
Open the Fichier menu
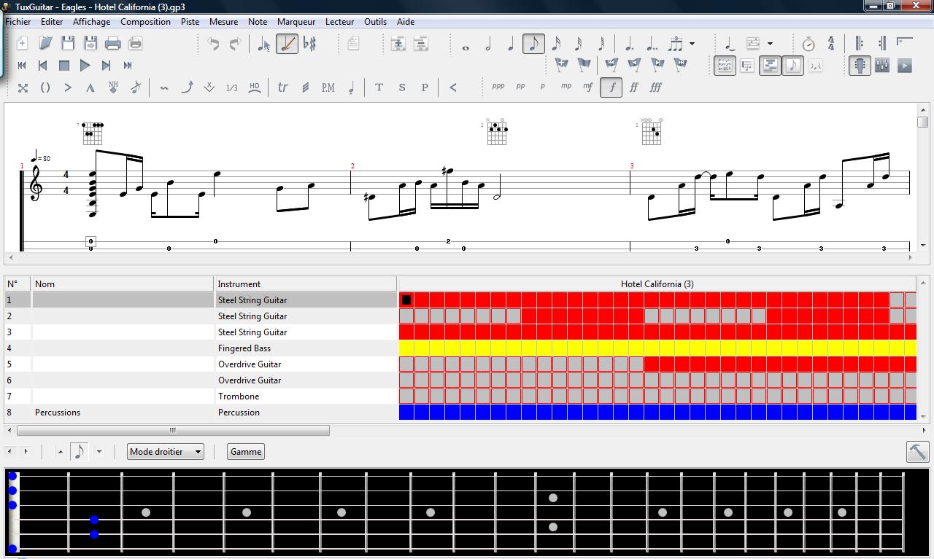click(x=18, y=22)
